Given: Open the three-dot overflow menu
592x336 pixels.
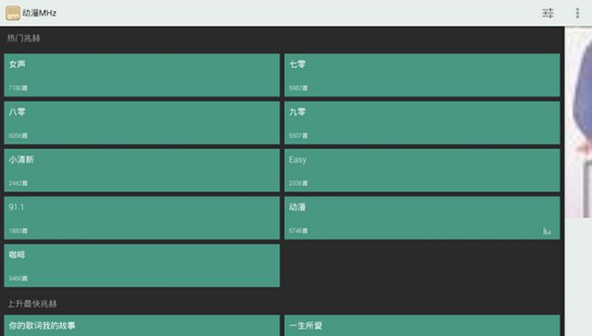Looking at the screenshot, I should click(577, 13).
